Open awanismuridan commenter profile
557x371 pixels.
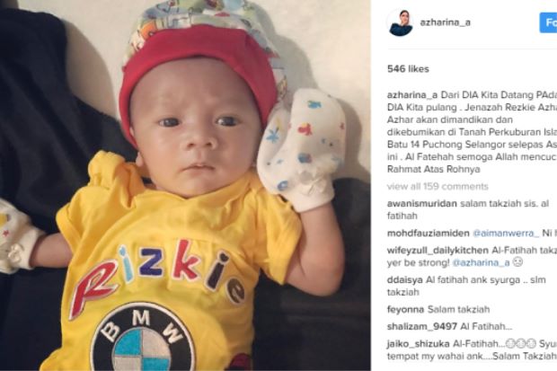tap(422, 204)
